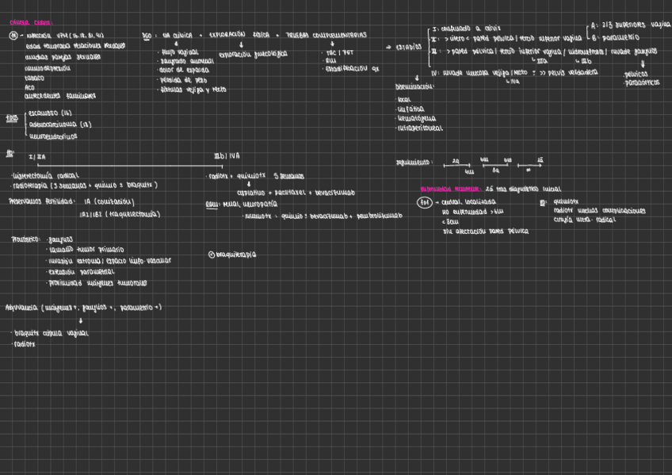Click the 'Estadios' label beside the bracket

pyautogui.click(x=407, y=47)
